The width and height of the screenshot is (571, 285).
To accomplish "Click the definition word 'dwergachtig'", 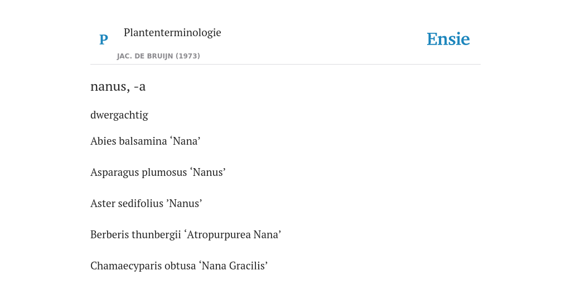I will pos(119,115).
